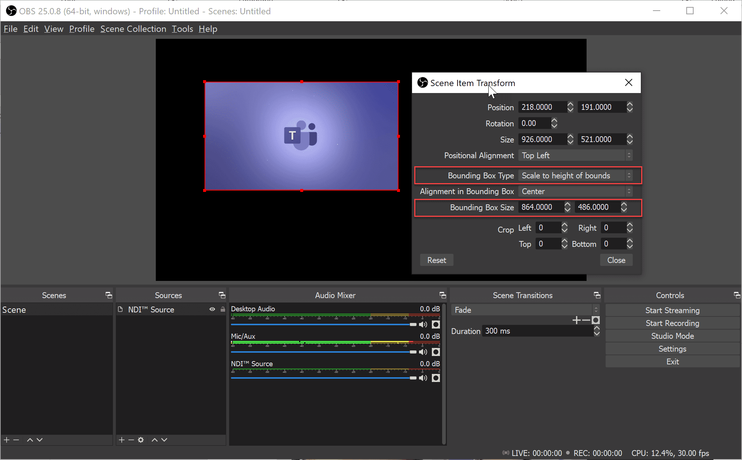Enable Studio Mode
Image resolution: width=742 pixels, height=460 pixels.
pyautogui.click(x=672, y=336)
